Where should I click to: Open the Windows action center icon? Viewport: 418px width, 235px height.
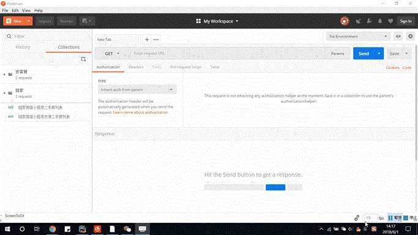[x=408, y=229]
